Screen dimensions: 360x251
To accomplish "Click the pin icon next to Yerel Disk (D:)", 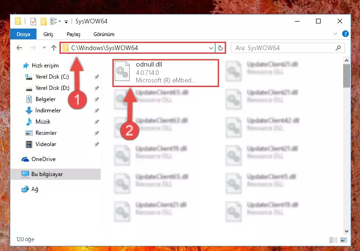I will click(x=96, y=88).
